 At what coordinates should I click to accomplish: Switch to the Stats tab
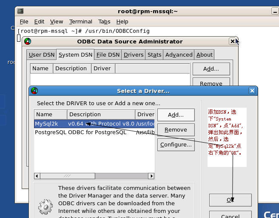[154, 54]
